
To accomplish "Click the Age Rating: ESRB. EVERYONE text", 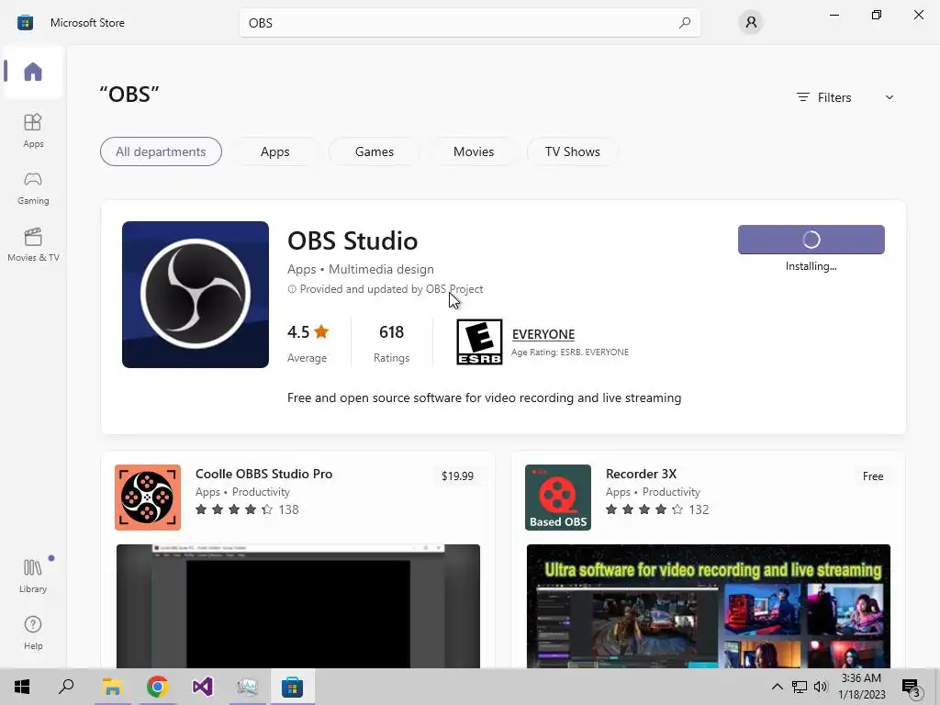I will click(569, 352).
